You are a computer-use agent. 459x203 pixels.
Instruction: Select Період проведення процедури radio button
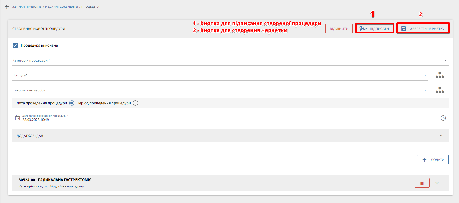click(x=135, y=103)
